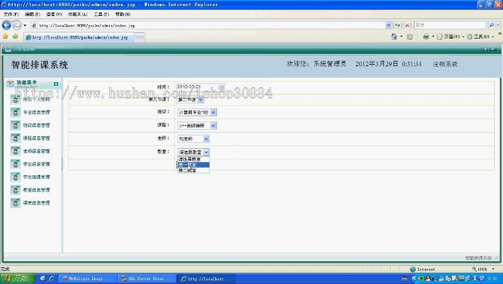
Task: Click the 专业信息管理 sidebar icon
Action: tap(16, 112)
